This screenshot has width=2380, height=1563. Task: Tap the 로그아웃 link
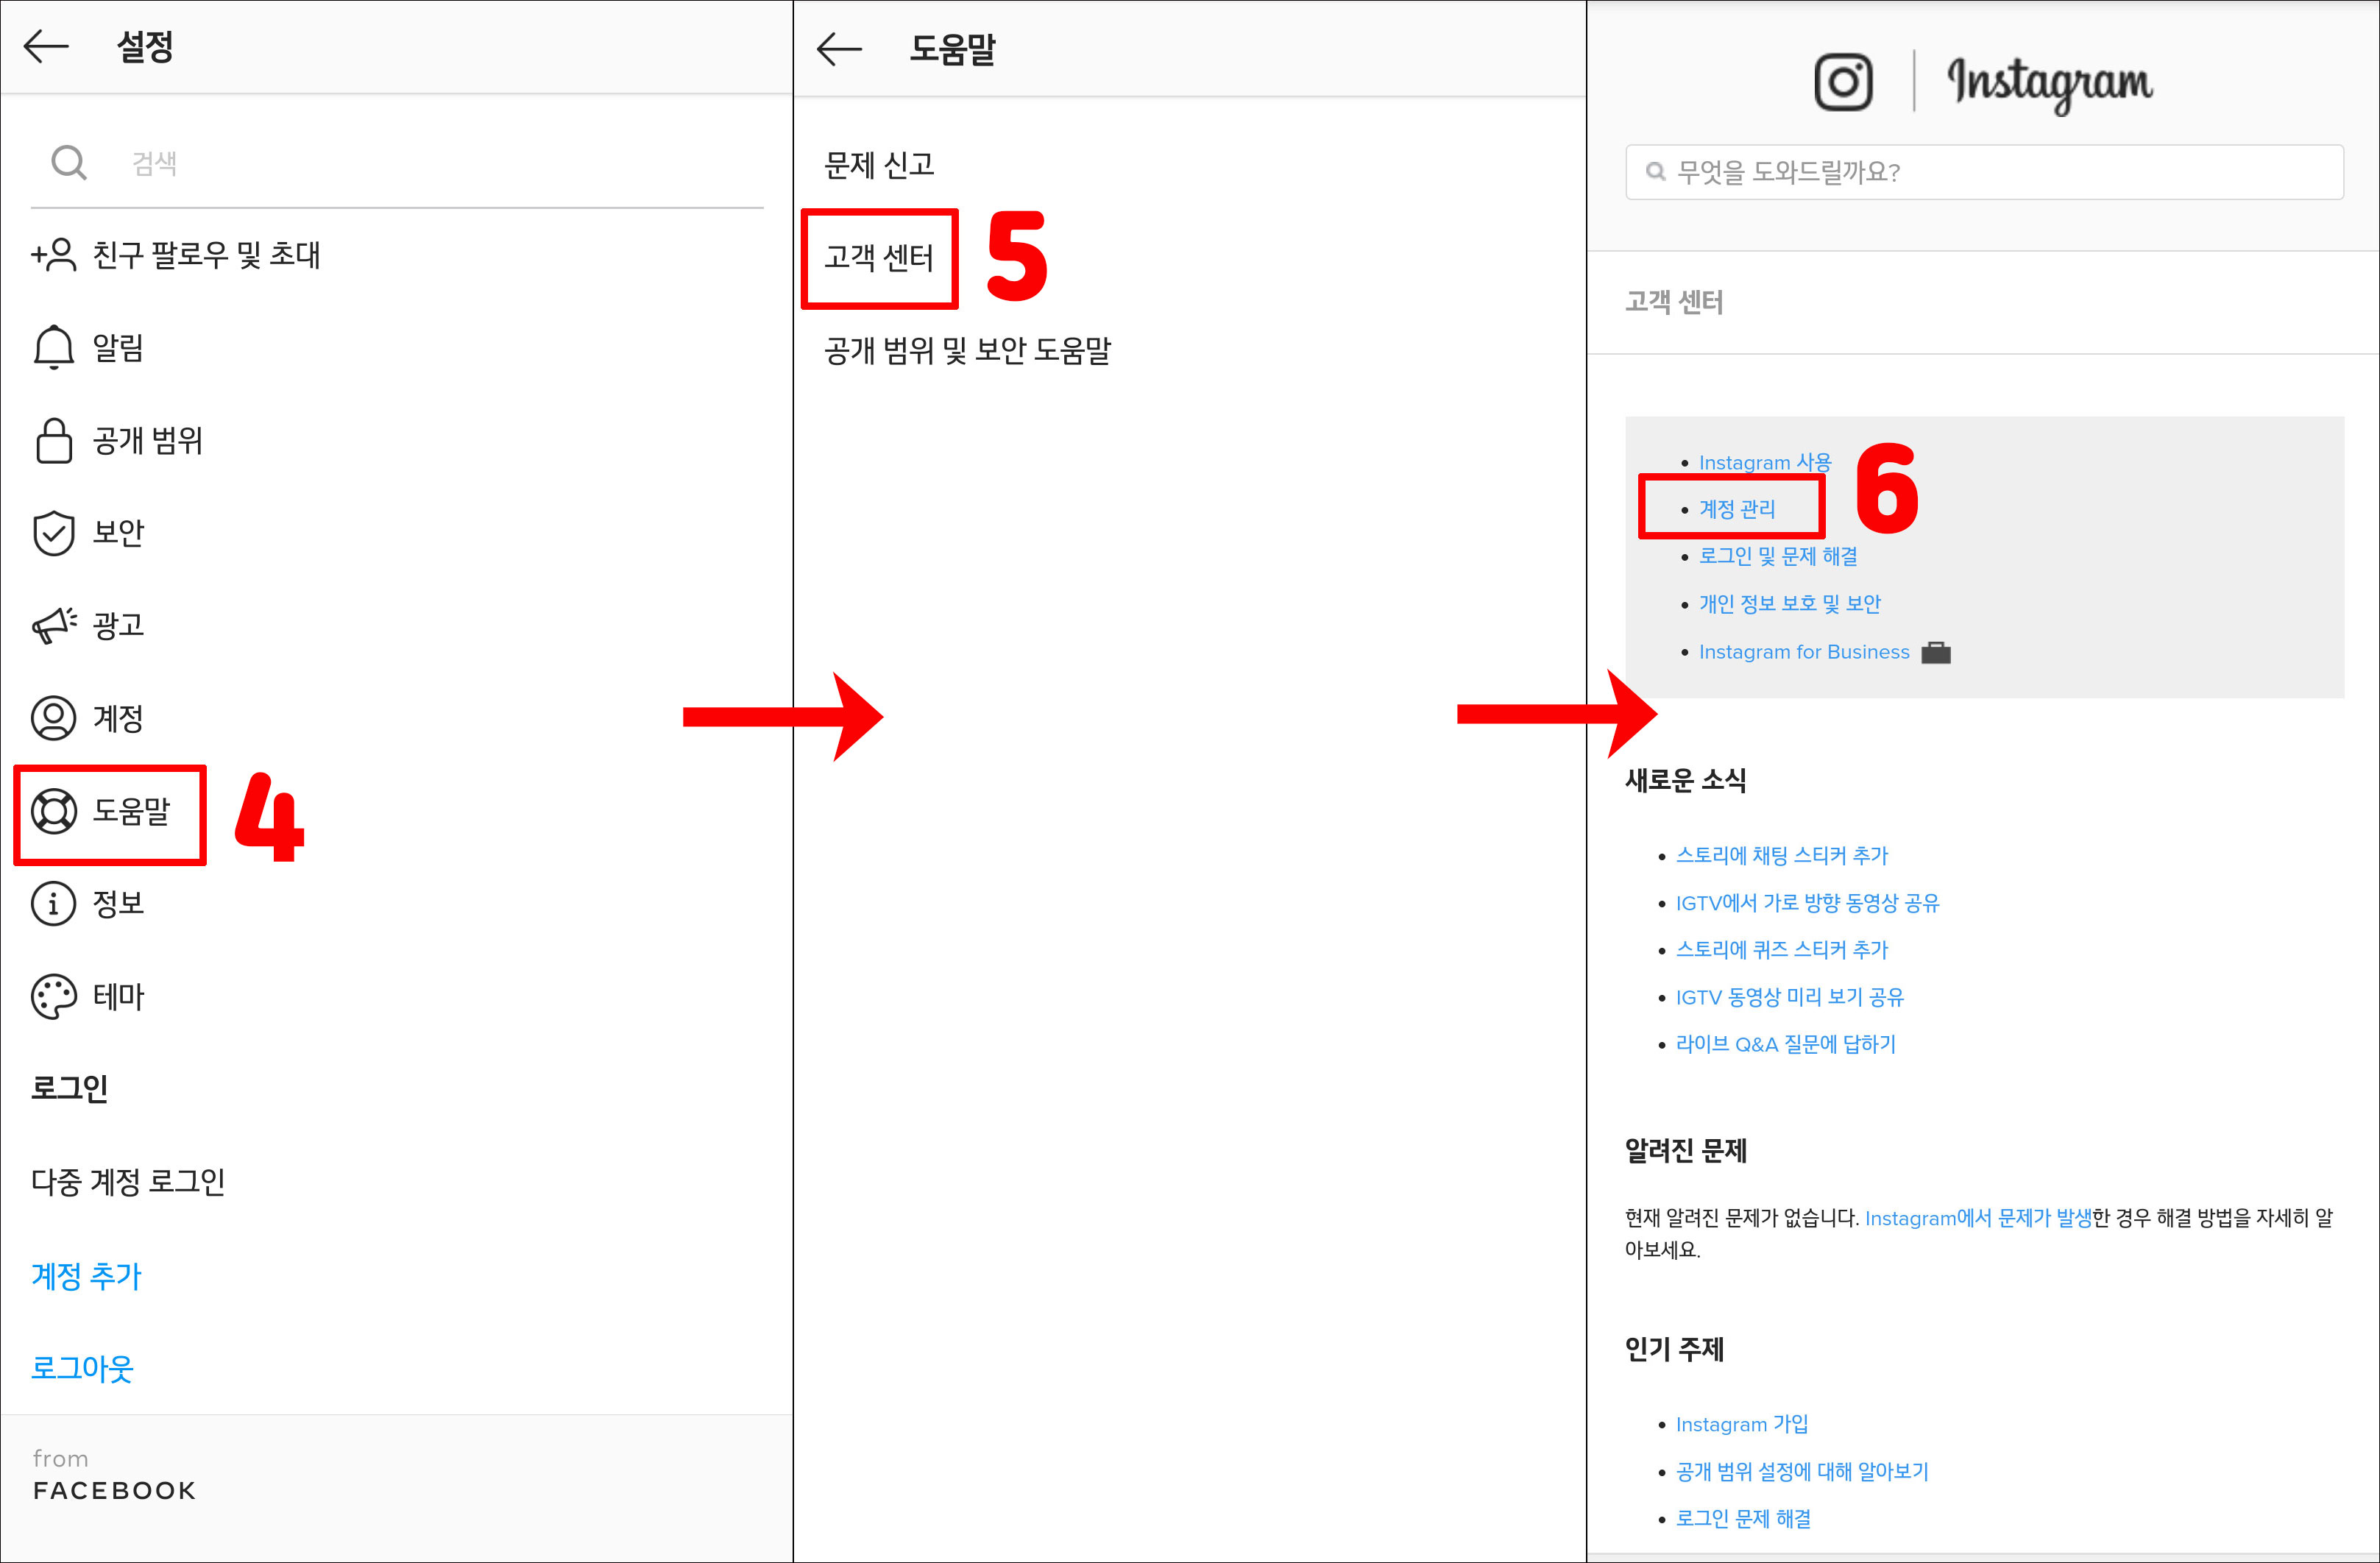click(x=82, y=1368)
